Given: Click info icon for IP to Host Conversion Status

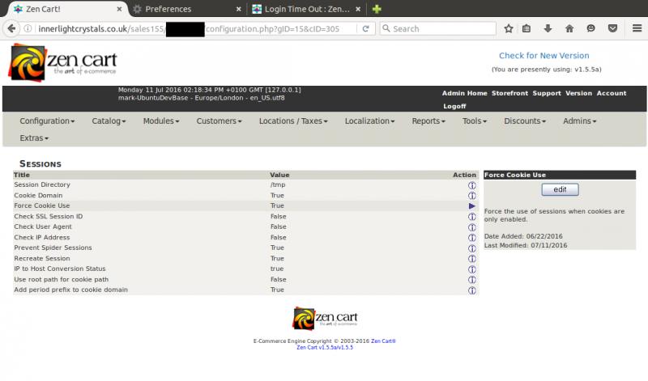Looking at the screenshot, I should 471,269.
